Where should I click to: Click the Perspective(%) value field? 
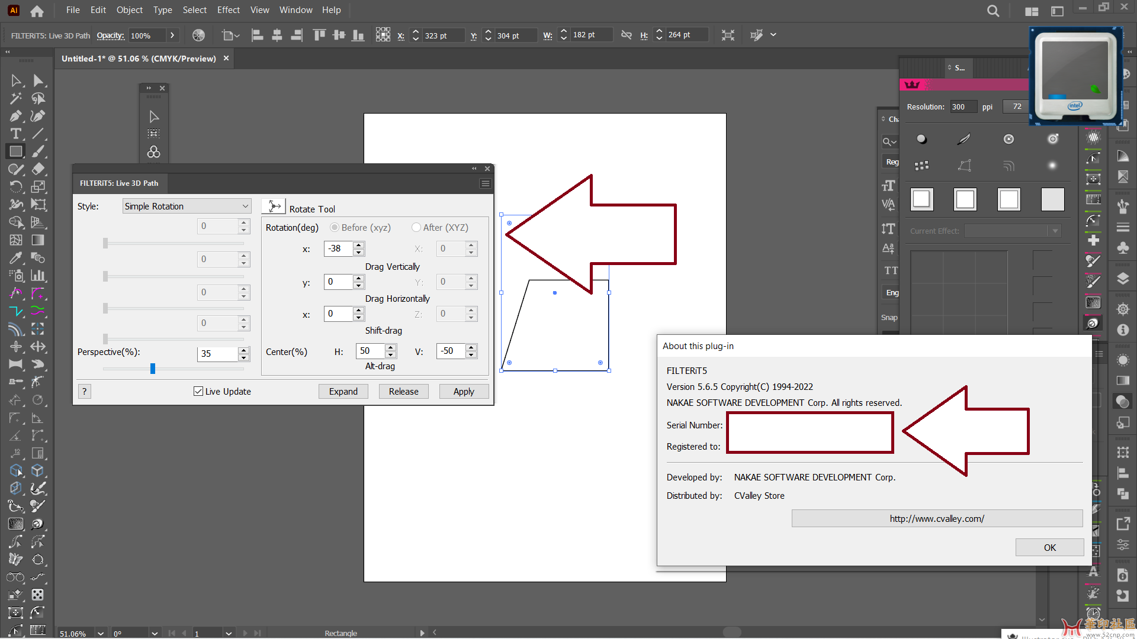[217, 353]
